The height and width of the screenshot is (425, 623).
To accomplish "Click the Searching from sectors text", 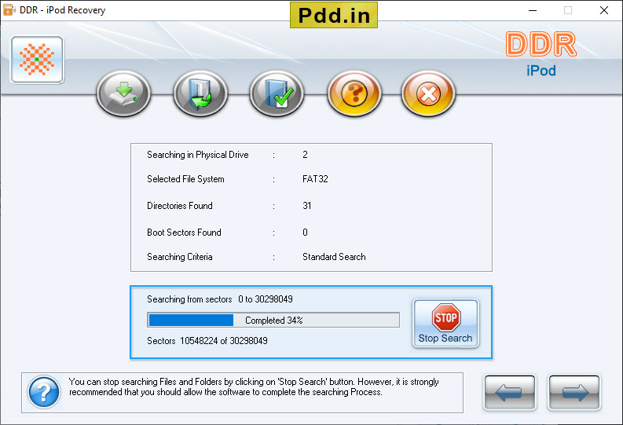I will point(220,299).
